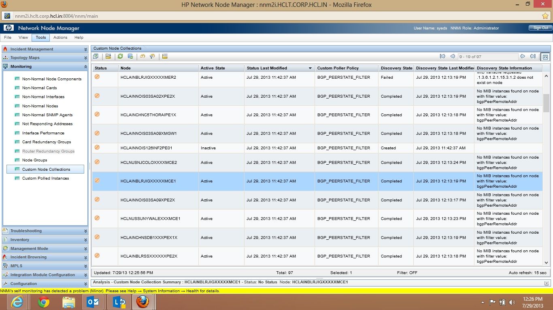Viewport: 553px width, 310px height.
Task: Sort by Node column header
Action: [x=158, y=68]
